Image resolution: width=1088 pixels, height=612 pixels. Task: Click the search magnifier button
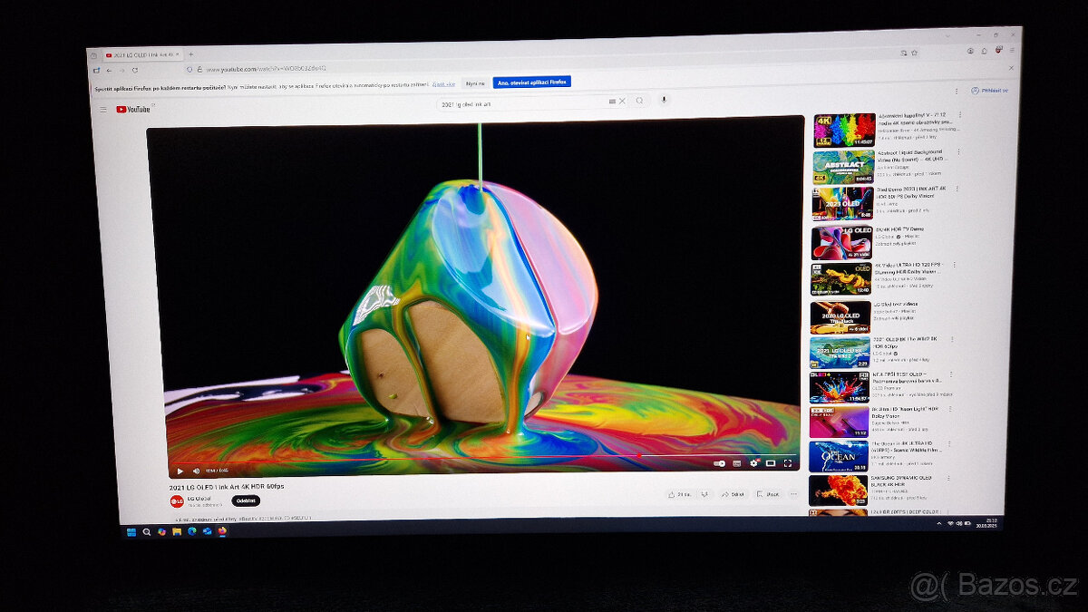pyautogui.click(x=639, y=101)
